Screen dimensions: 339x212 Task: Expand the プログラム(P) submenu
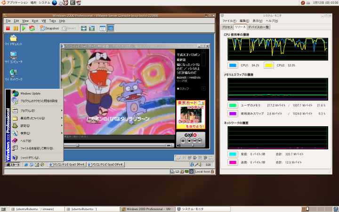(x=37, y=111)
